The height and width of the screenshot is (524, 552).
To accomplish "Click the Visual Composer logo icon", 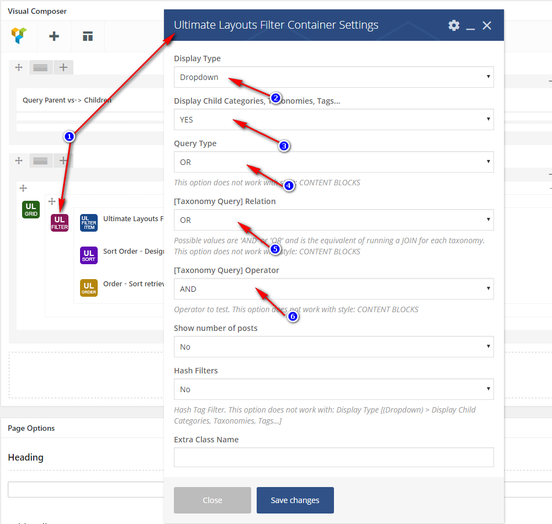I will tap(19, 36).
